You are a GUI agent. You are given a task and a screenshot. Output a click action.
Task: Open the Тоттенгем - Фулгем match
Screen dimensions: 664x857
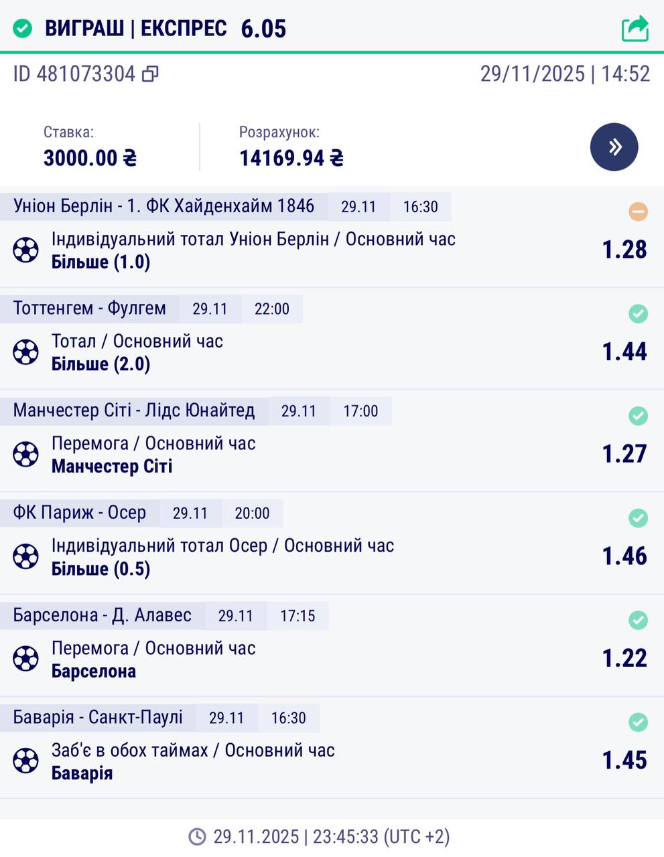90,309
